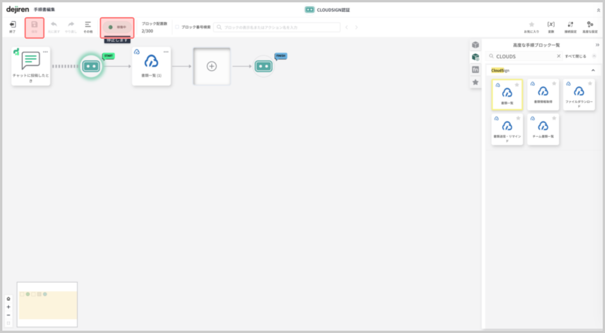The image size is (605, 333).
Task: Click the CLOUDSIGN認証 title text
Action: coord(333,10)
